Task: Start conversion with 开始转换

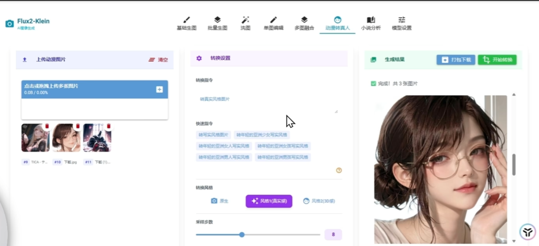Action: pos(497,60)
